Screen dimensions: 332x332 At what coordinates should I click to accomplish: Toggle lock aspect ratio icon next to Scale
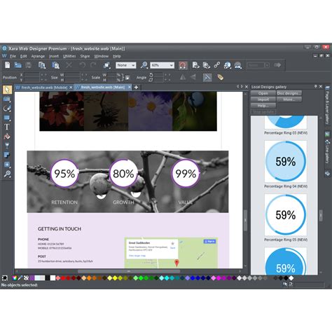[127, 77]
